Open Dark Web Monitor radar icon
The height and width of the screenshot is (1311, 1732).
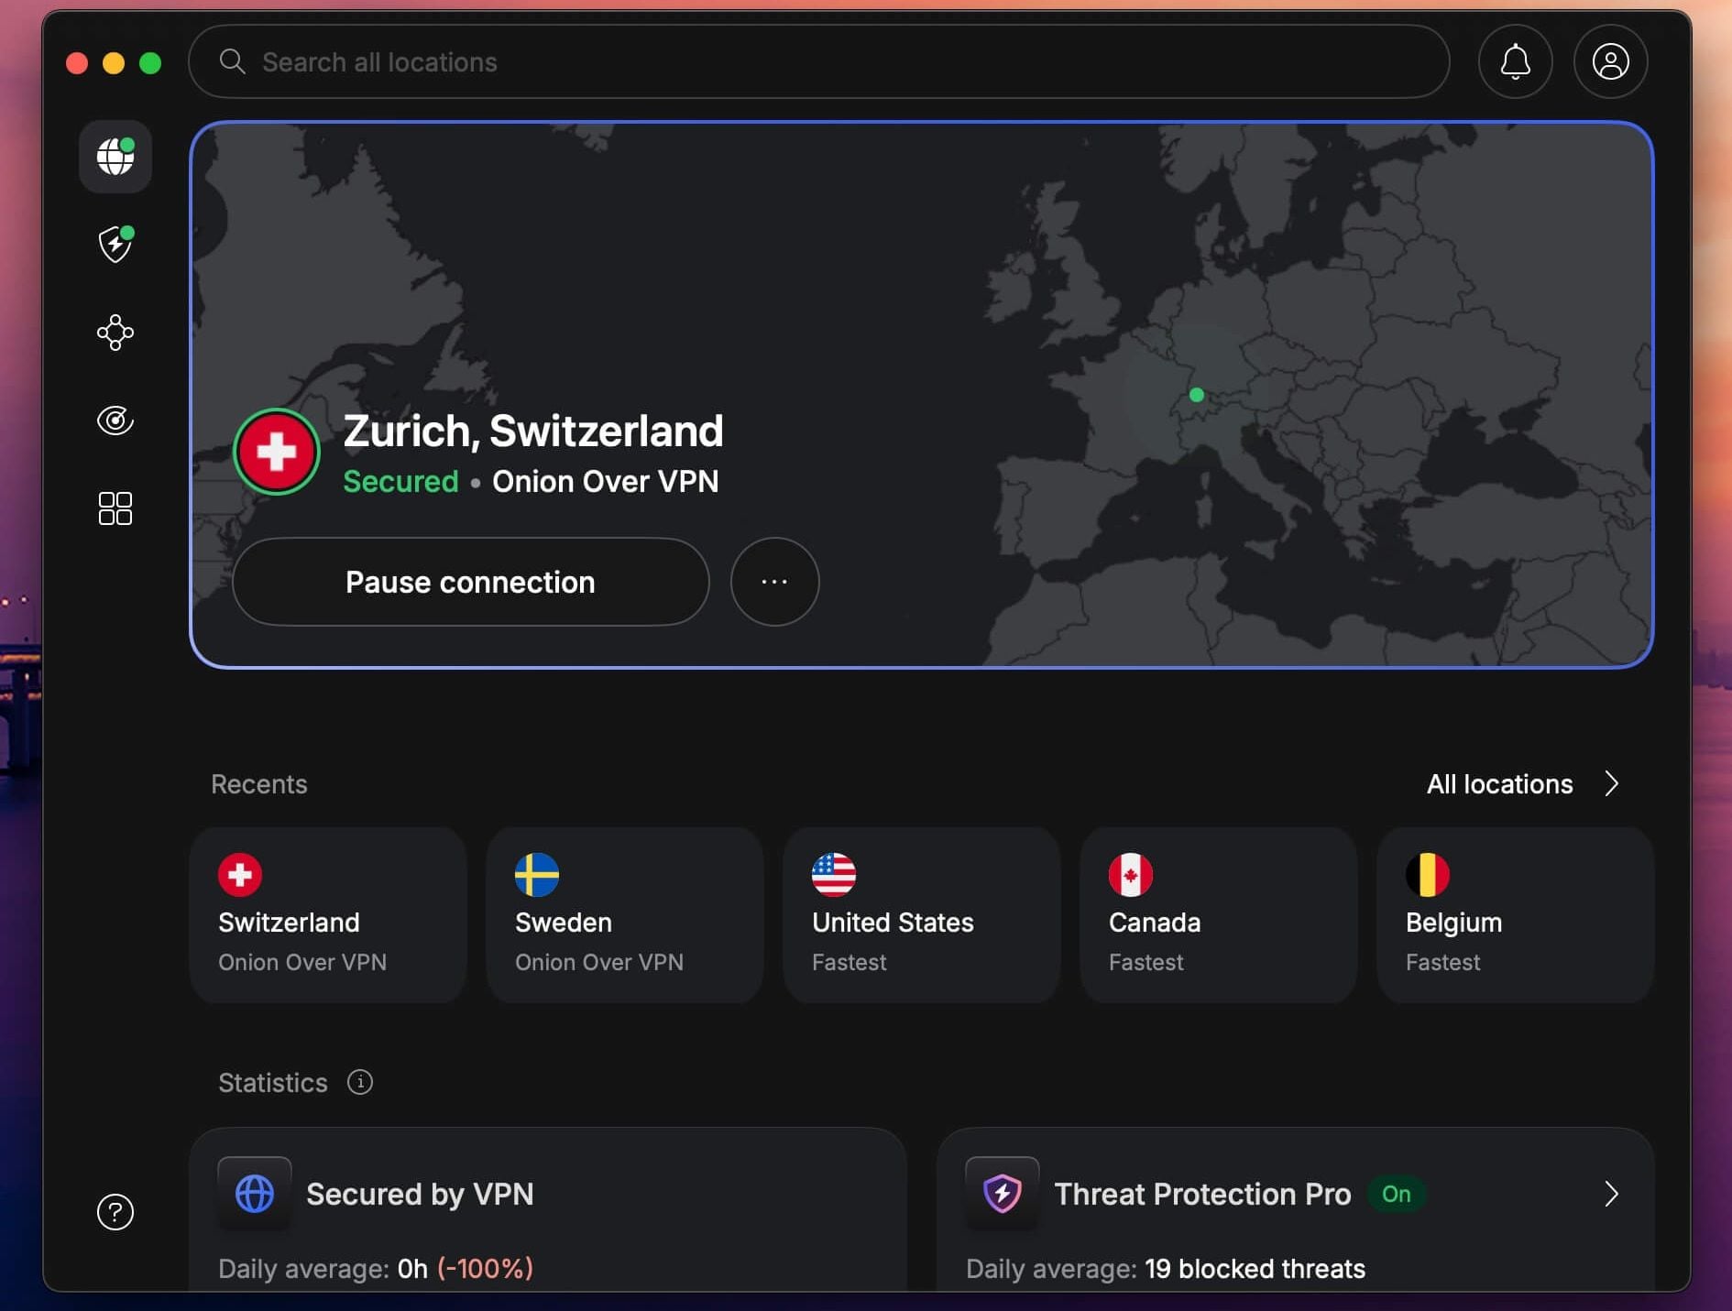pyautogui.click(x=115, y=420)
